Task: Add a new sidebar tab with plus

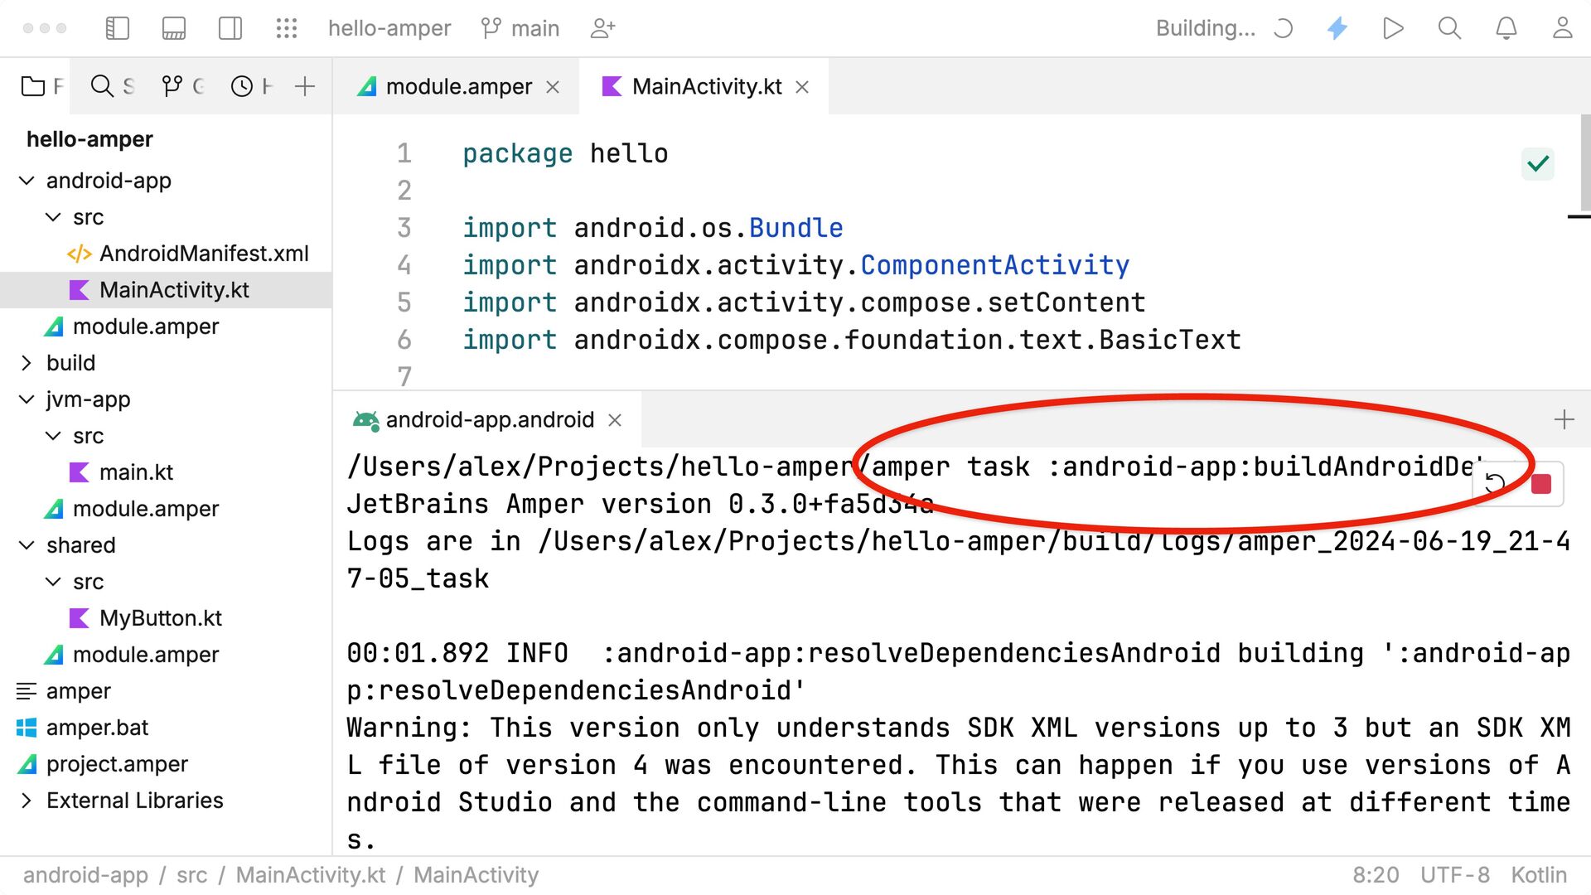Action: (305, 86)
